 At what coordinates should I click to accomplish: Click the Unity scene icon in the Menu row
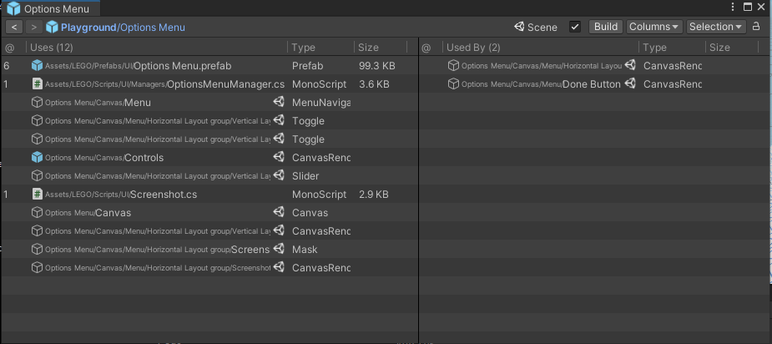[x=278, y=102]
